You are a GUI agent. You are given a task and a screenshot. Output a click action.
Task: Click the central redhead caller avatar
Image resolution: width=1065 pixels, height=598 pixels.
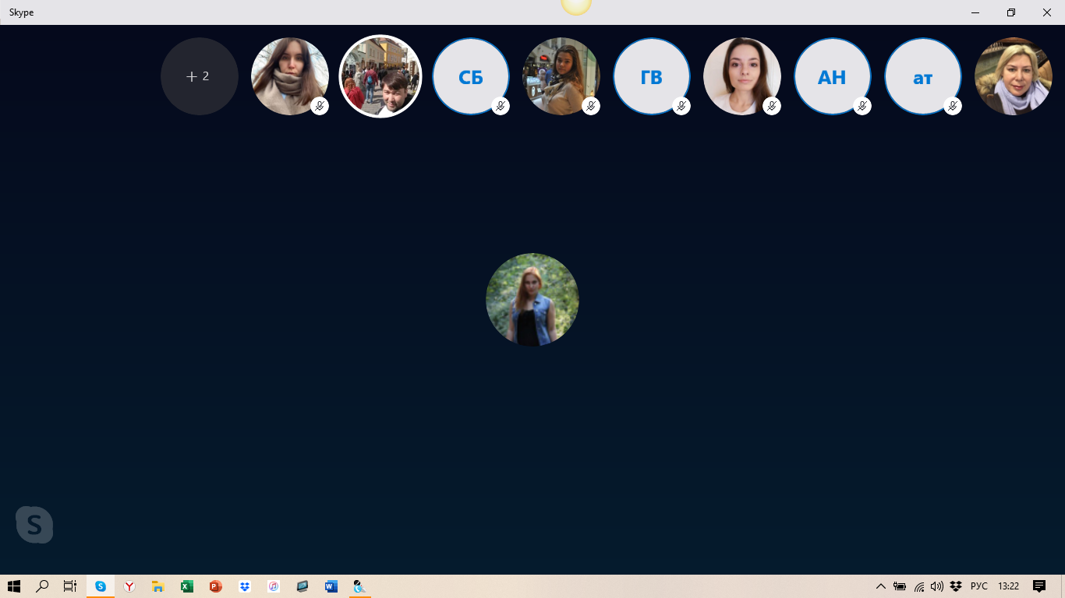tap(532, 299)
